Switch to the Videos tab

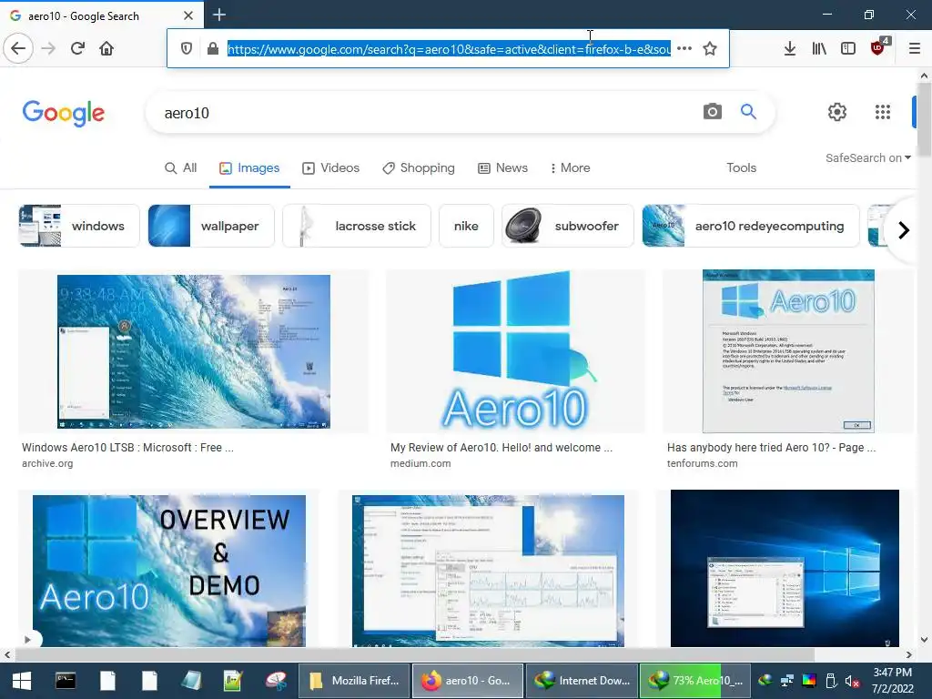(331, 168)
